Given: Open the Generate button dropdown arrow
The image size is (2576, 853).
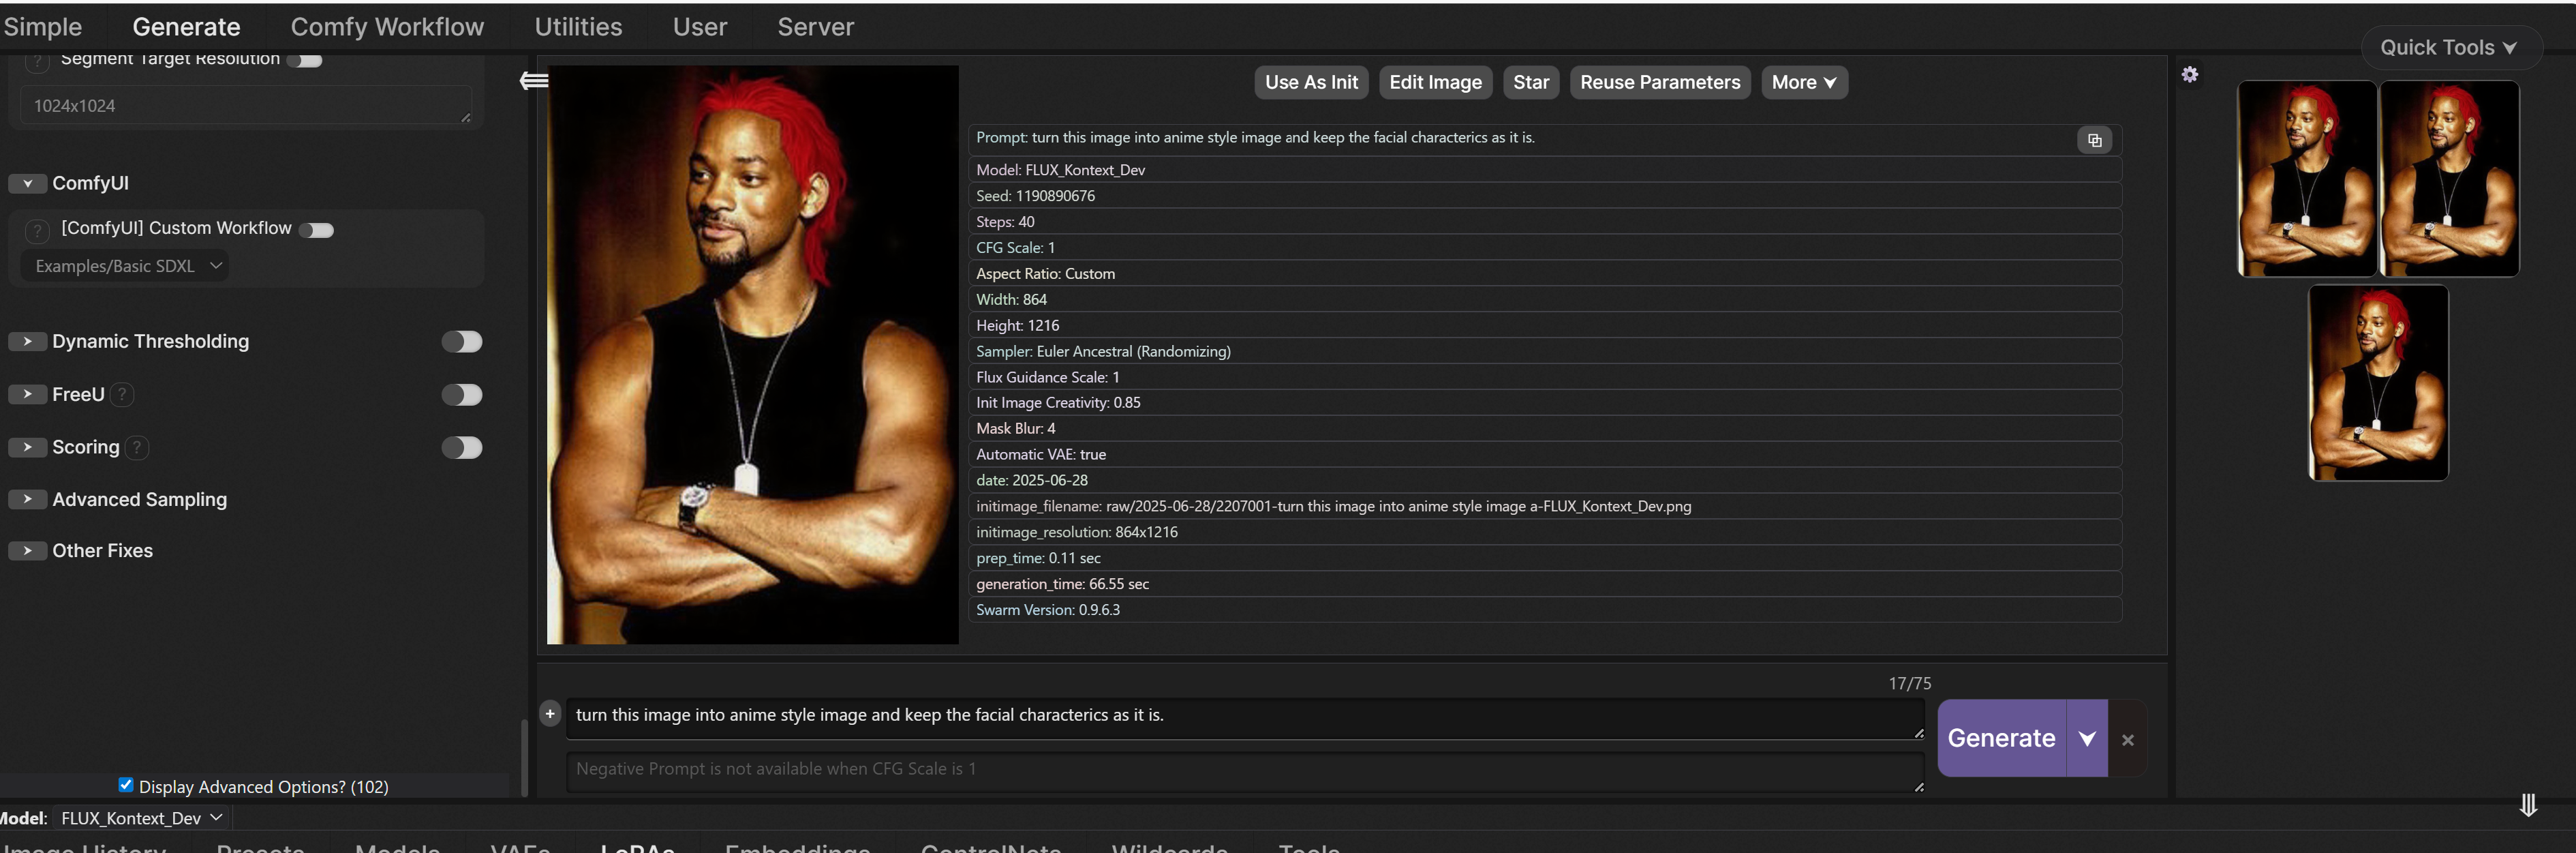Looking at the screenshot, I should [x=2086, y=738].
